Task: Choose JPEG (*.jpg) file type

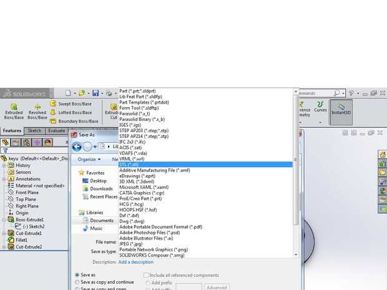Action: click(x=205, y=244)
